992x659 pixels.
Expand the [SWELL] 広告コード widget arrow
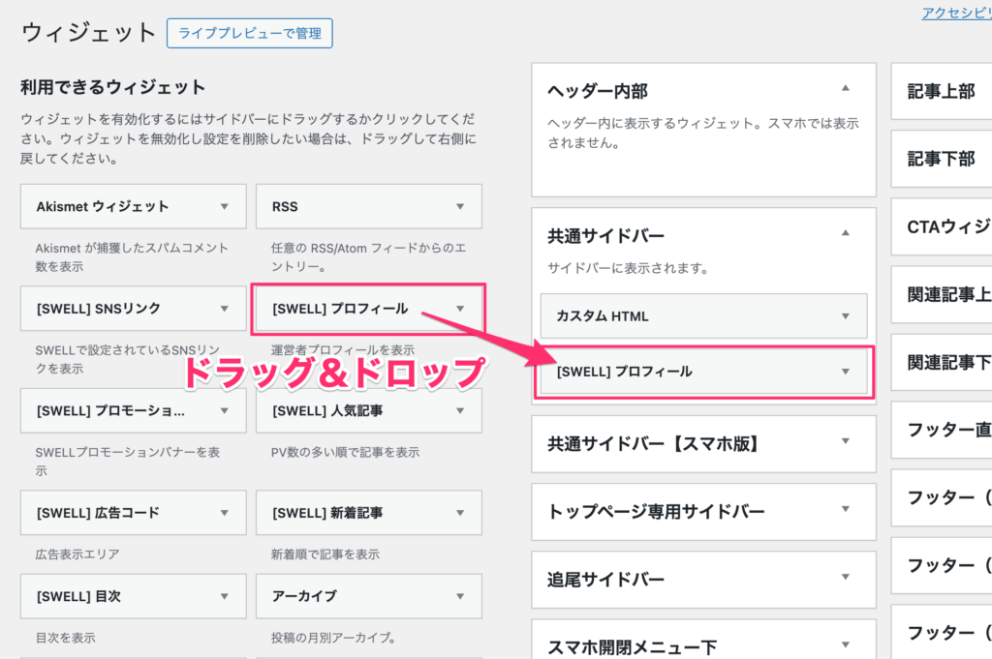coord(225,513)
